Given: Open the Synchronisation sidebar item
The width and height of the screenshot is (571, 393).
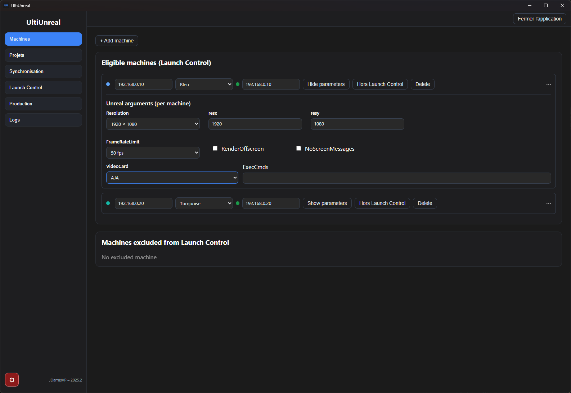Looking at the screenshot, I should (43, 71).
